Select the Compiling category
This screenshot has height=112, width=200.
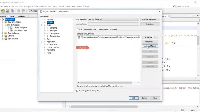(x=53, y=28)
